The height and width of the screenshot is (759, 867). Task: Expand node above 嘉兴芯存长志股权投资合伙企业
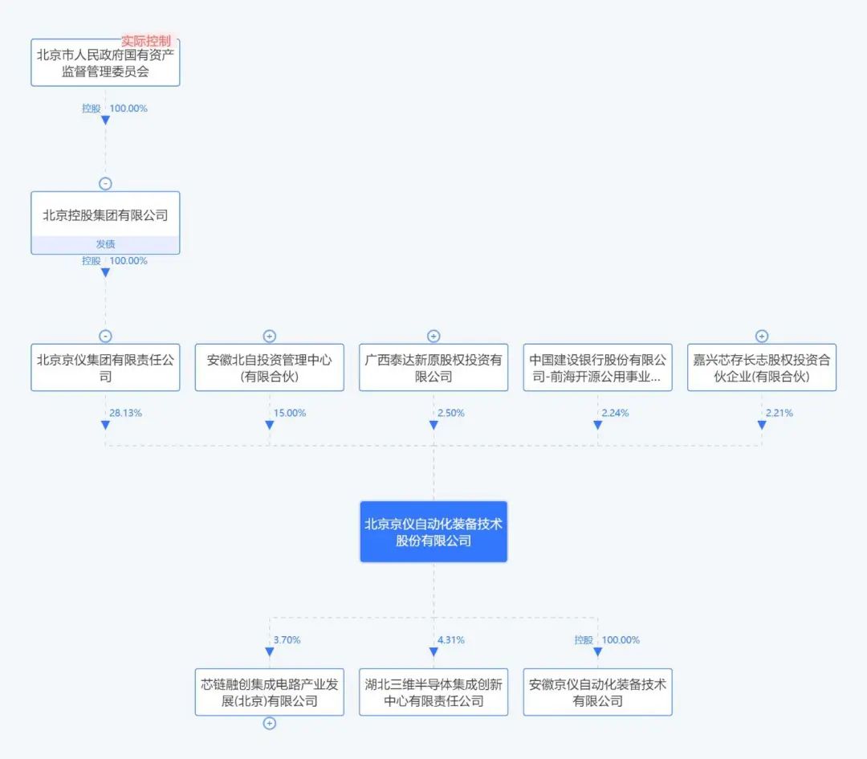[x=762, y=337]
